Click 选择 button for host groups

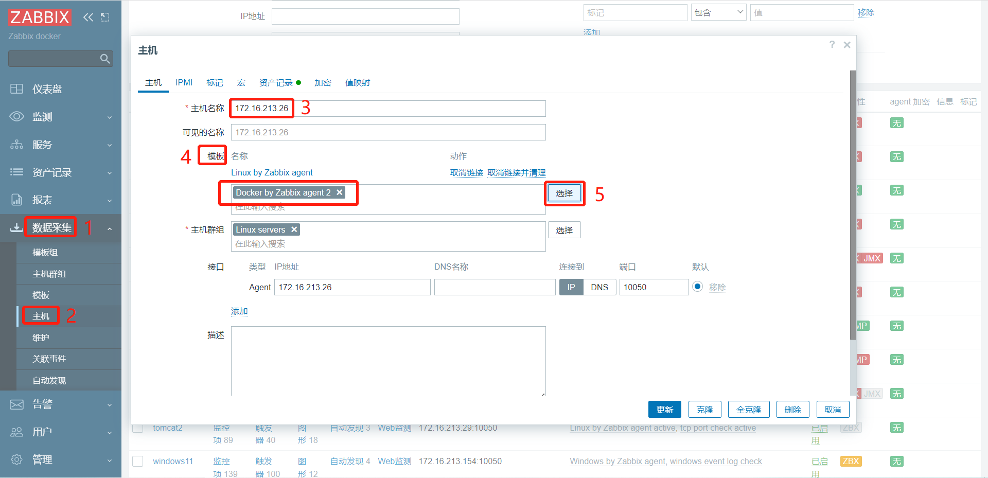(x=564, y=230)
